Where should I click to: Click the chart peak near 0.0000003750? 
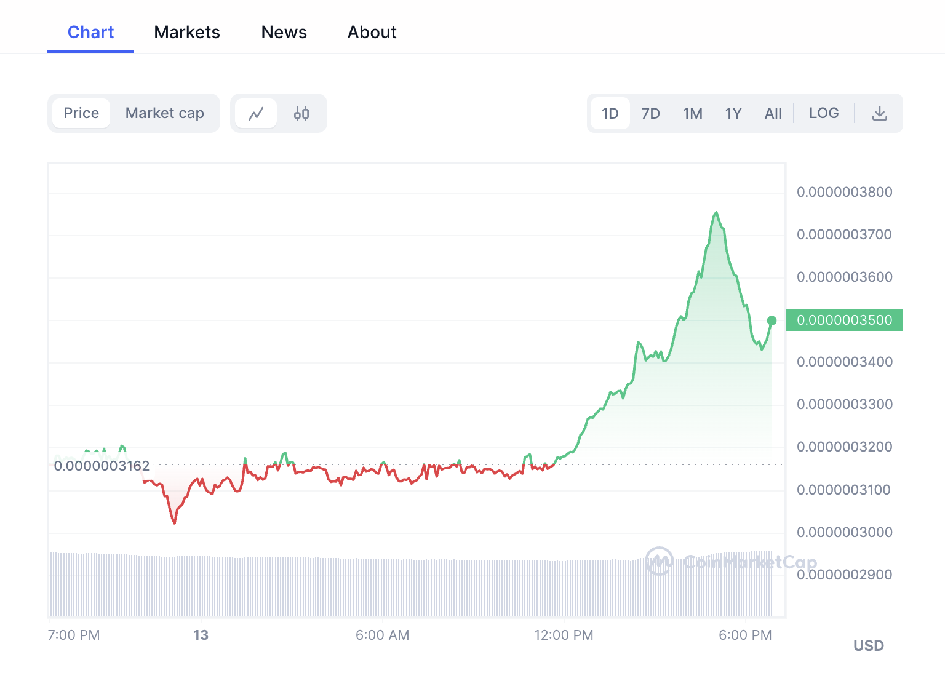716,213
